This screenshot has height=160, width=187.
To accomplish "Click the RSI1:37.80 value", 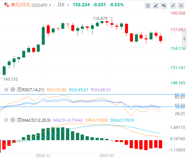I will point(56,90).
